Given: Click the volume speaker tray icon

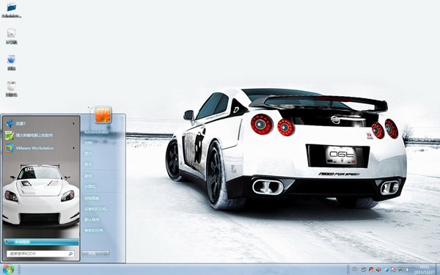Looking at the screenshot, I should 378,270.
